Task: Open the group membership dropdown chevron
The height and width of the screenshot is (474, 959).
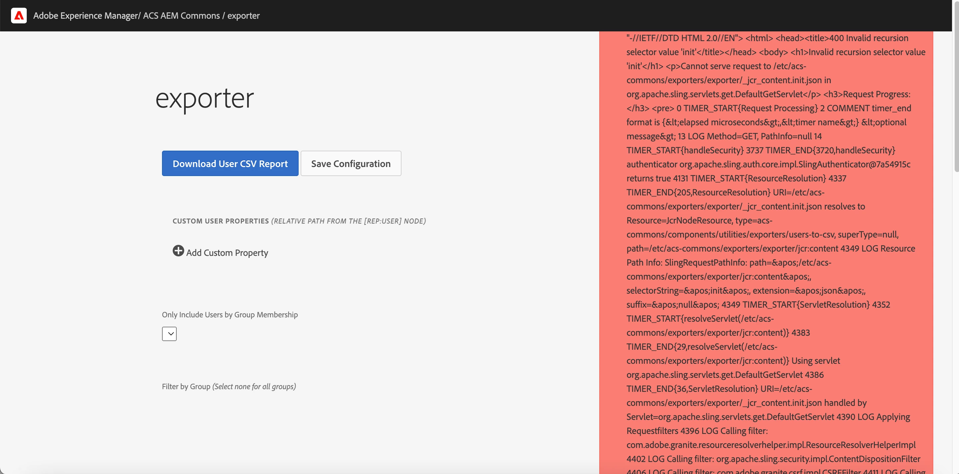Action: [x=169, y=334]
